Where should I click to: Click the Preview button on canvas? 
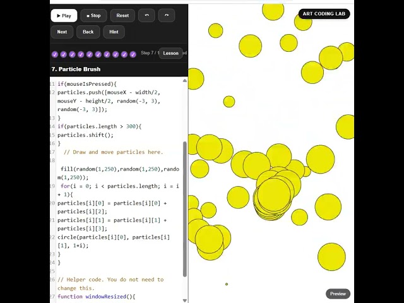point(338,294)
